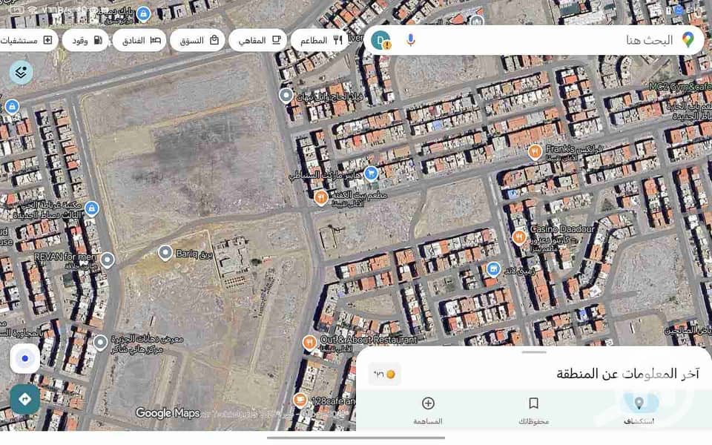
Task: Filter map by المقاهي (cafes) chip
Action: tap(257, 40)
